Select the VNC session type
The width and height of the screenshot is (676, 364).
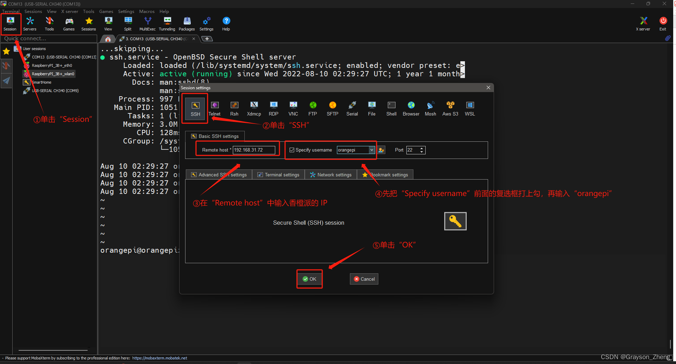[293, 108]
